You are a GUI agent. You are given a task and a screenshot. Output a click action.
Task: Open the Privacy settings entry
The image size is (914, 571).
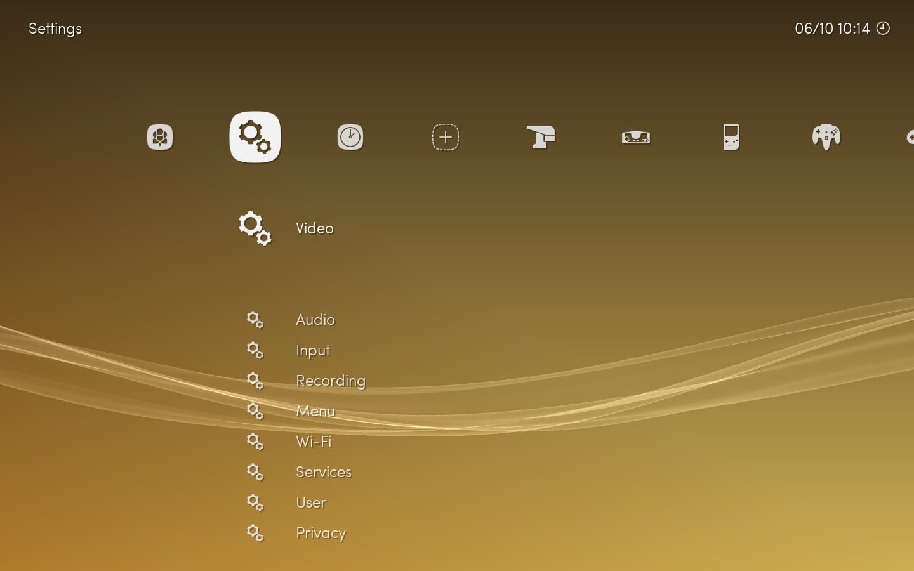coord(321,533)
